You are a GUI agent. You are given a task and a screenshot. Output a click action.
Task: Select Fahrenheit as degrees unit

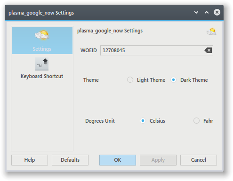tap(196, 121)
